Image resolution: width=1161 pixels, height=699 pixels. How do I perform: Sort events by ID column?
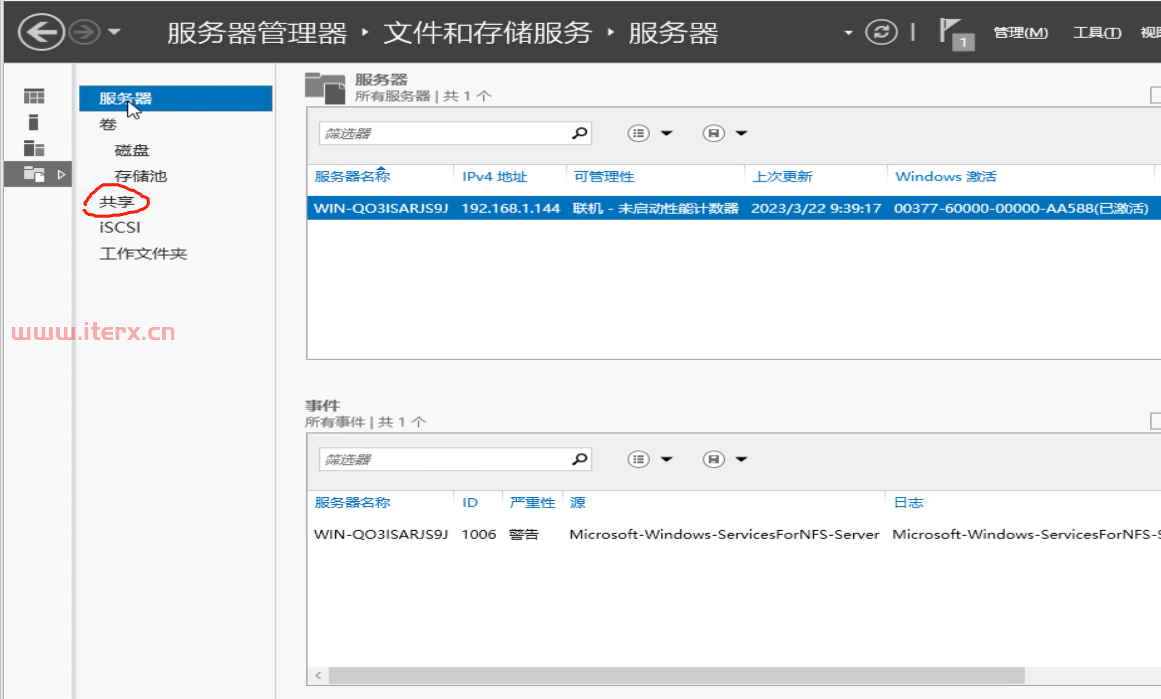pyautogui.click(x=470, y=503)
